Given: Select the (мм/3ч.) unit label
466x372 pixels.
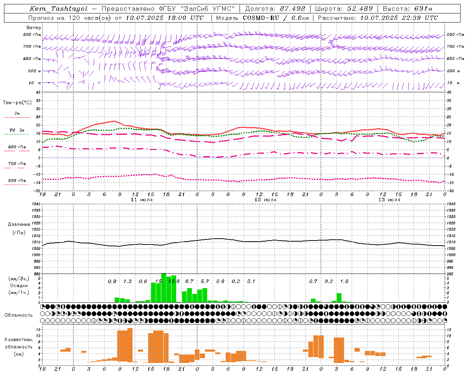Looking at the screenshot, I should point(19,279).
